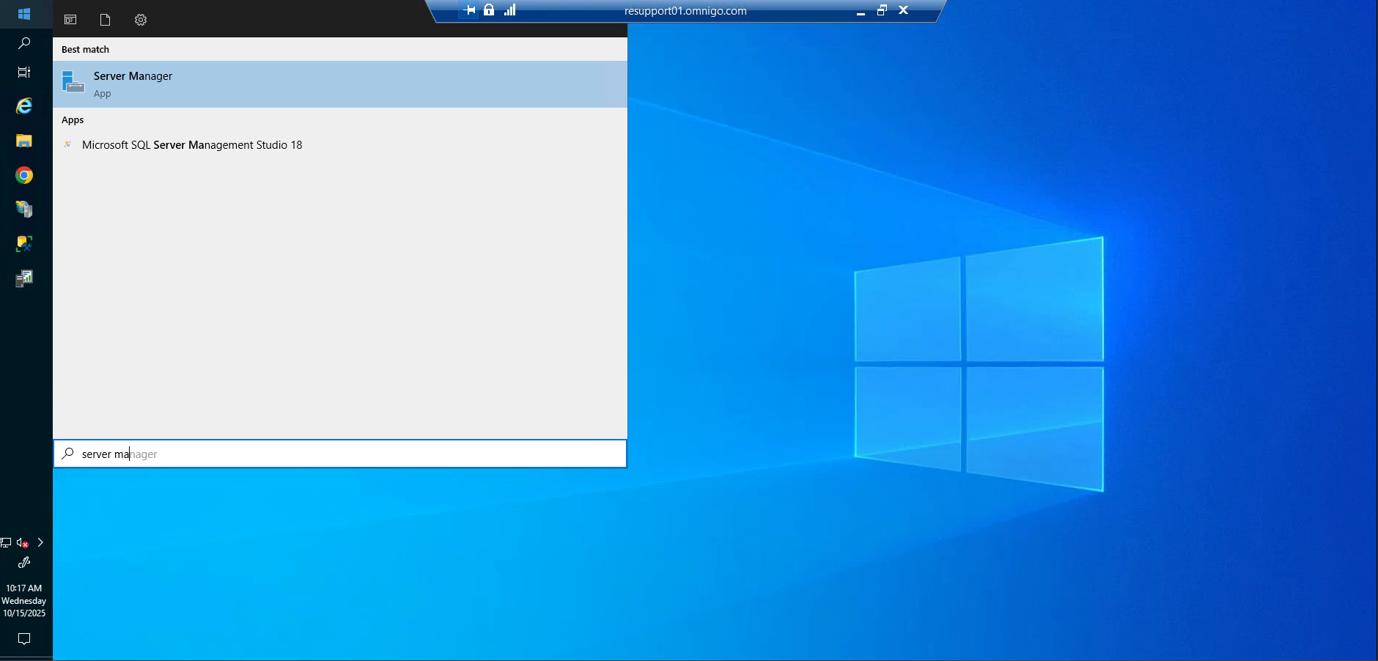Open Action Center from the system tray
1378x661 pixels.
[23, 639]
